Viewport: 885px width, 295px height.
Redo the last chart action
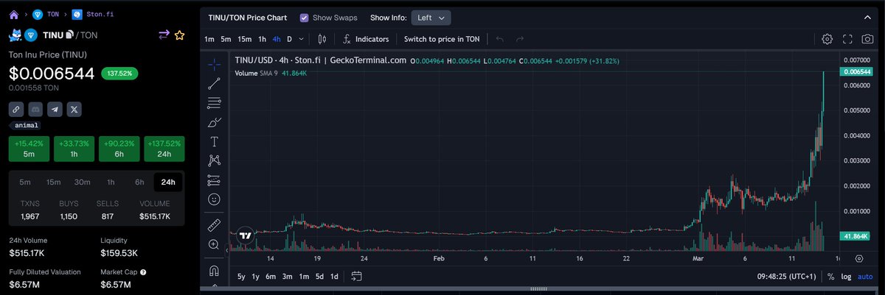(x=520, y=39)
